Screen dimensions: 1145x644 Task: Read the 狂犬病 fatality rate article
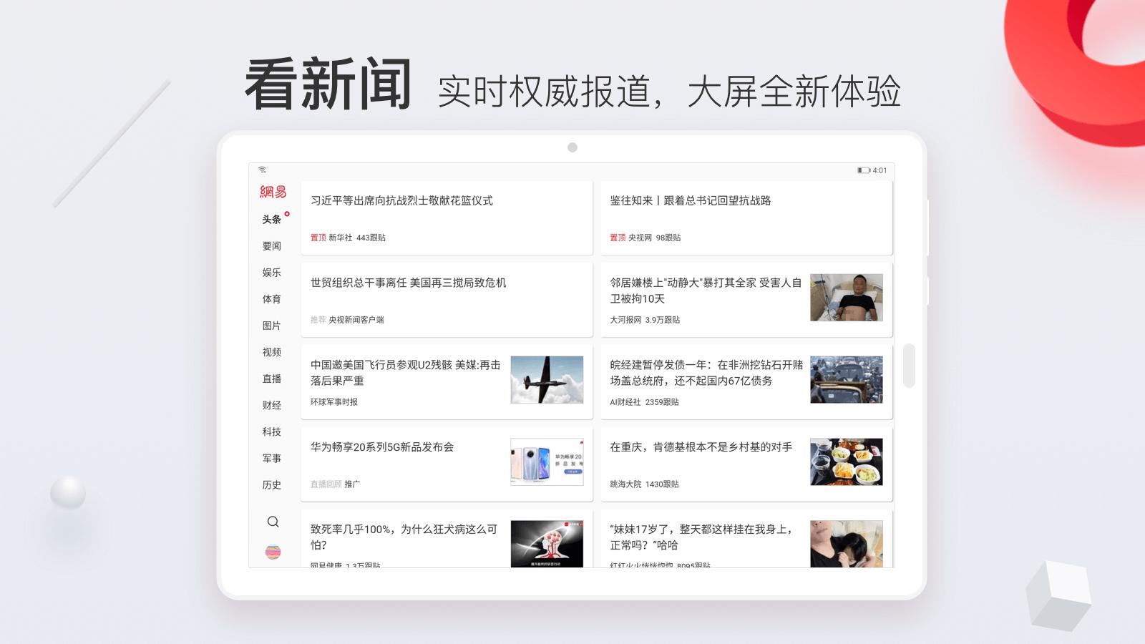point(404,537)
